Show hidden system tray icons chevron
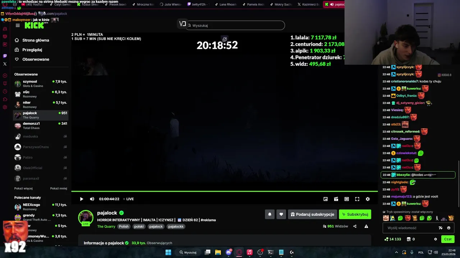 coord(397,252)
